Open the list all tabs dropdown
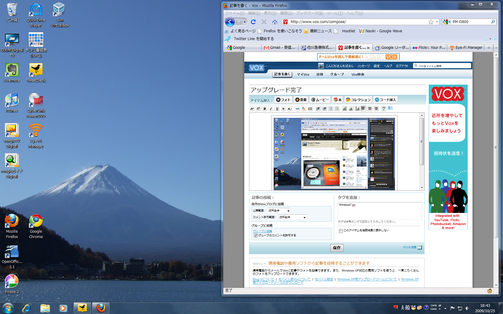This screenshot has width=503, height=314. 496,48
